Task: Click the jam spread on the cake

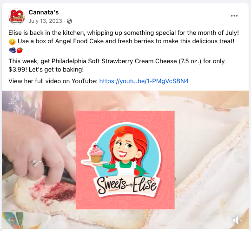Action: 53,191
